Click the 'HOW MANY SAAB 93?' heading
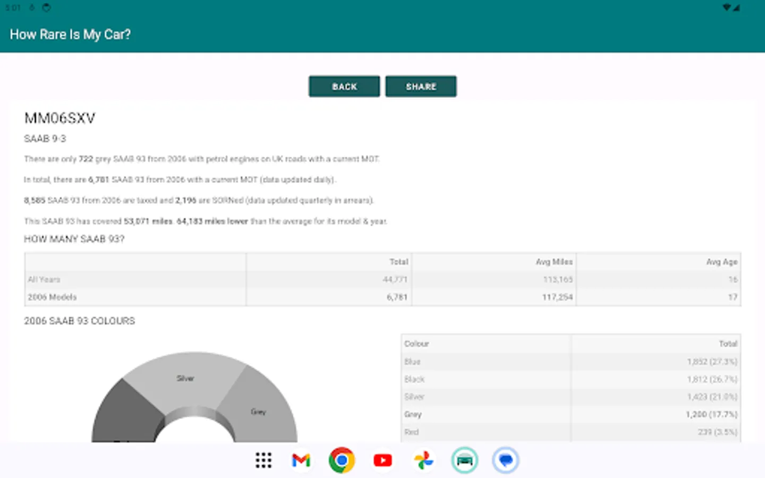Viewport: 765px width, 478px height. pos(74,239)
